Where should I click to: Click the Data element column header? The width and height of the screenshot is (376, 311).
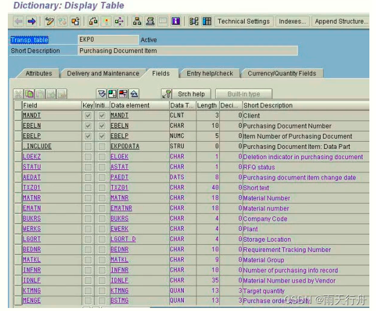pyautogui.click(x=140, y=105)
